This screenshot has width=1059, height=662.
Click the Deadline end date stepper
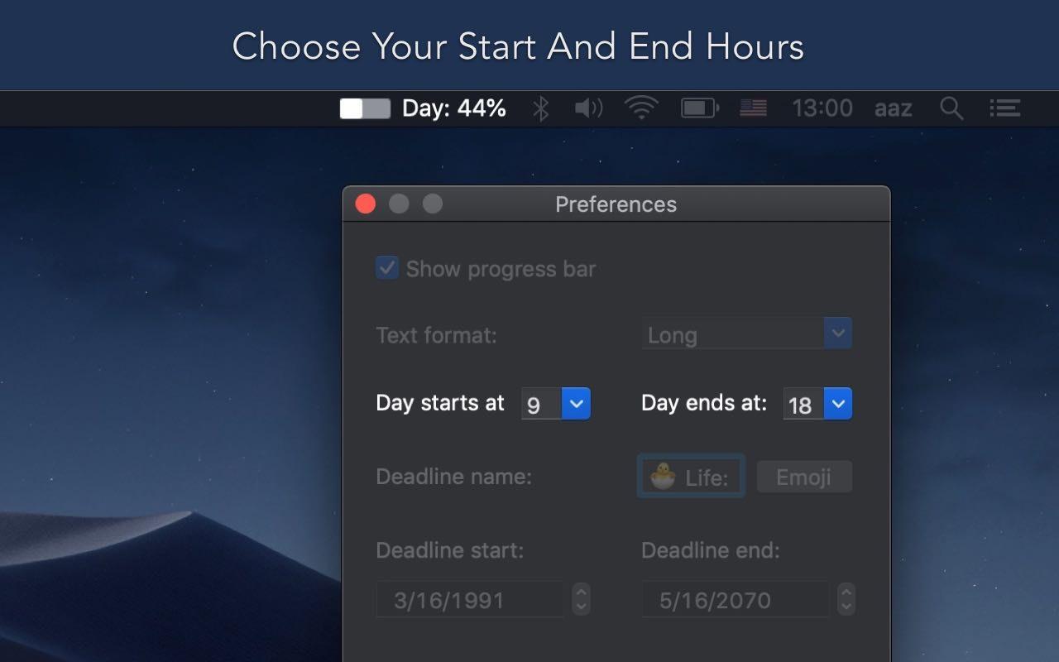(846, 599)
